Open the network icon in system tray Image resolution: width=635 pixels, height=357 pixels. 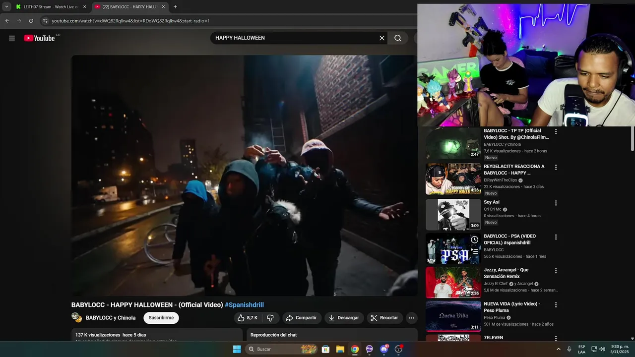594,349
